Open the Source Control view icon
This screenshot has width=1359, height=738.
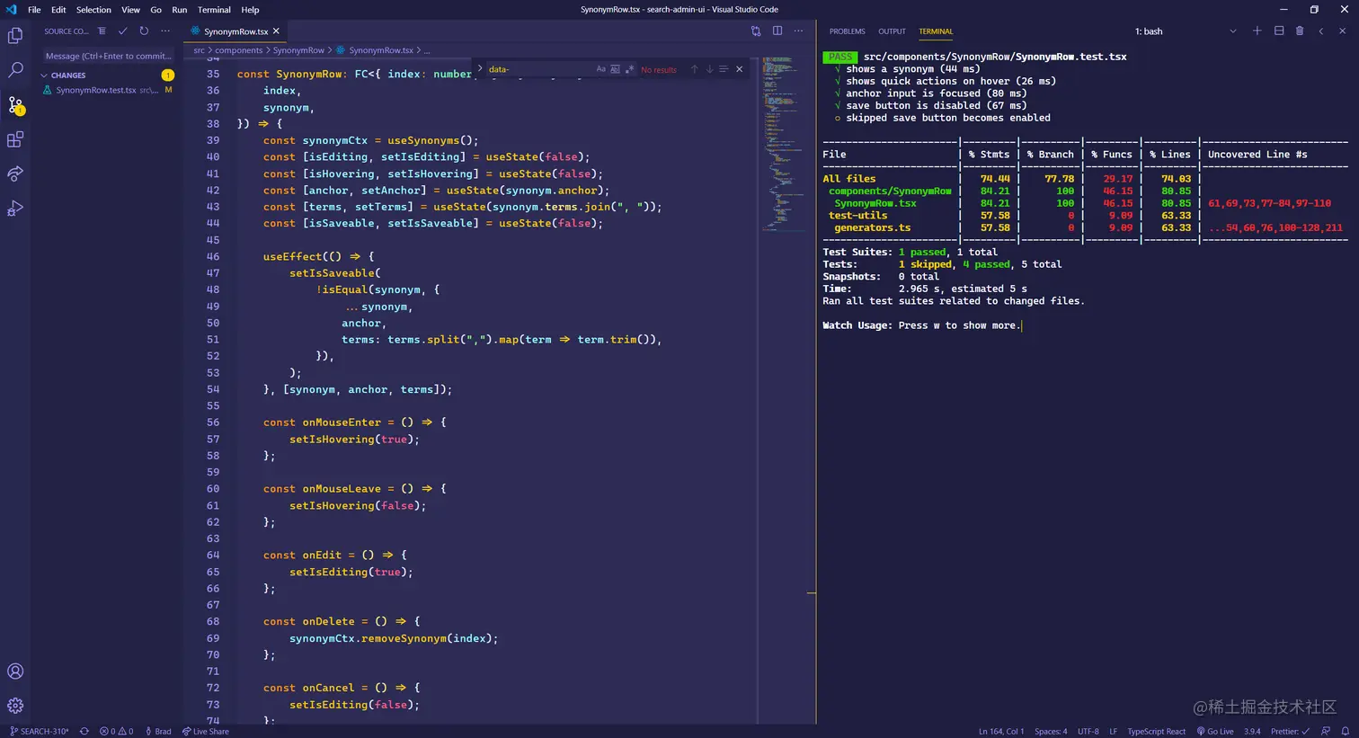coord(15,105)
